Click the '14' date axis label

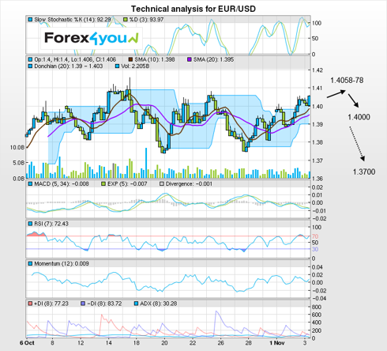(x=109, y=343)
